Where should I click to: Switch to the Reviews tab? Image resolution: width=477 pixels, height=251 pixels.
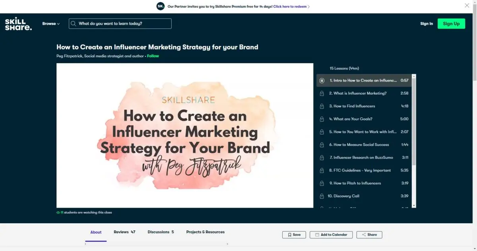coord(124,232)
